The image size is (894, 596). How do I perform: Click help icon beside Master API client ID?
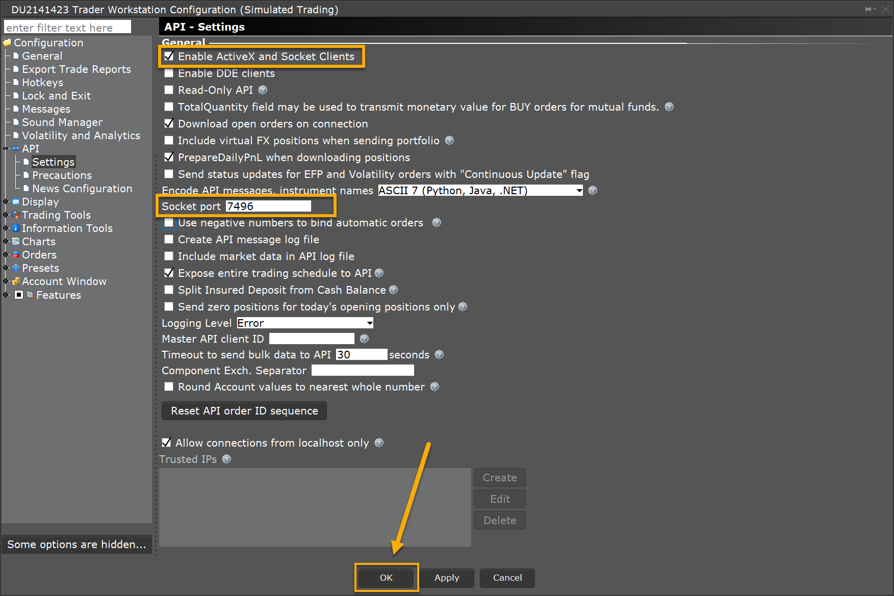[x=364, y=339]
